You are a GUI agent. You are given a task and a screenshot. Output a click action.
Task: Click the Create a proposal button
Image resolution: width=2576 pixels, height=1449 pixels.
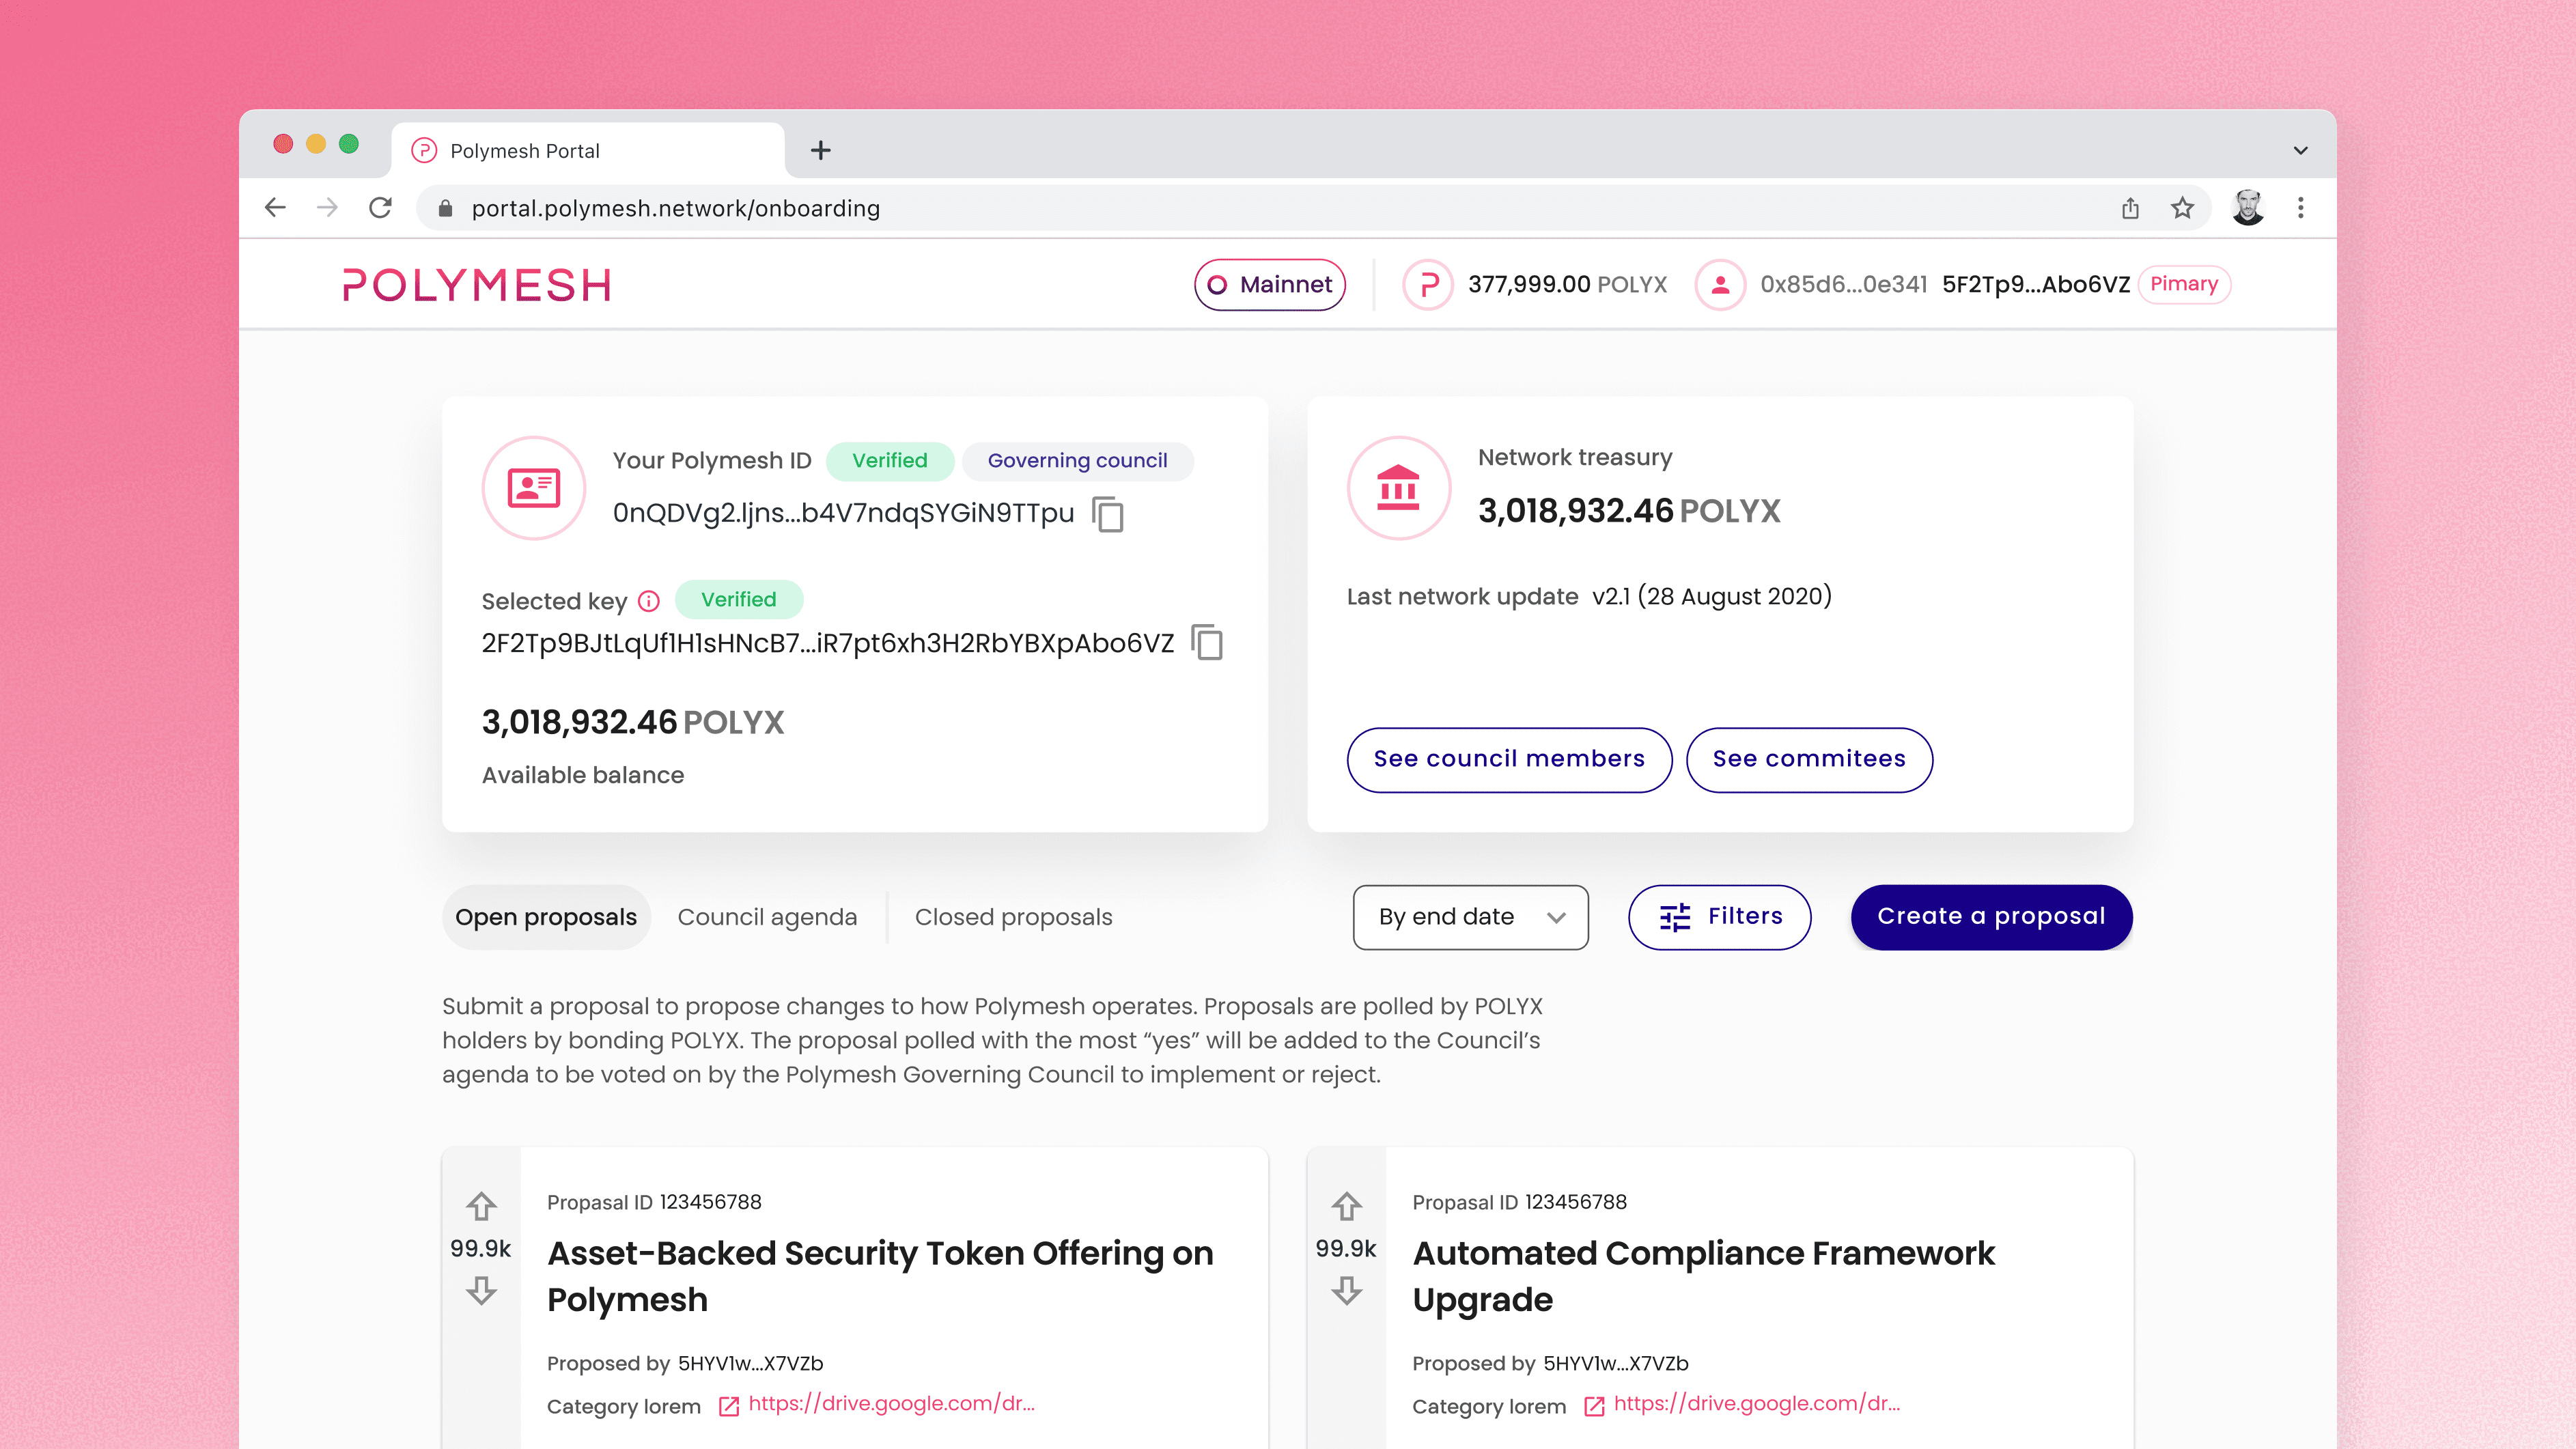(x=1990, y=917)
